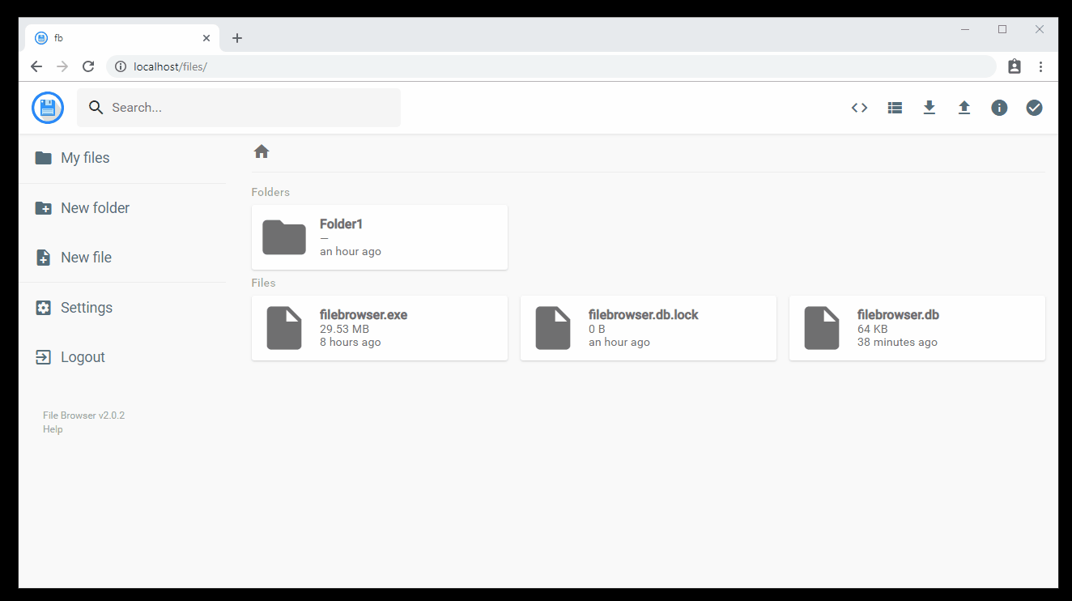
Task: Click the "8 hours ago" timestamp
Action: (350, 342)
